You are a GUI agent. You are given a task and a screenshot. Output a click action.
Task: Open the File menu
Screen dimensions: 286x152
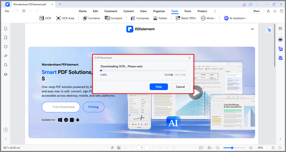pos(7,11)
